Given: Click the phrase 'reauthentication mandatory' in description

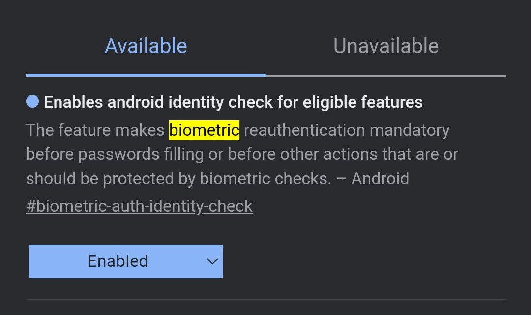Looking at the screenshot, I should coord(347,130).
